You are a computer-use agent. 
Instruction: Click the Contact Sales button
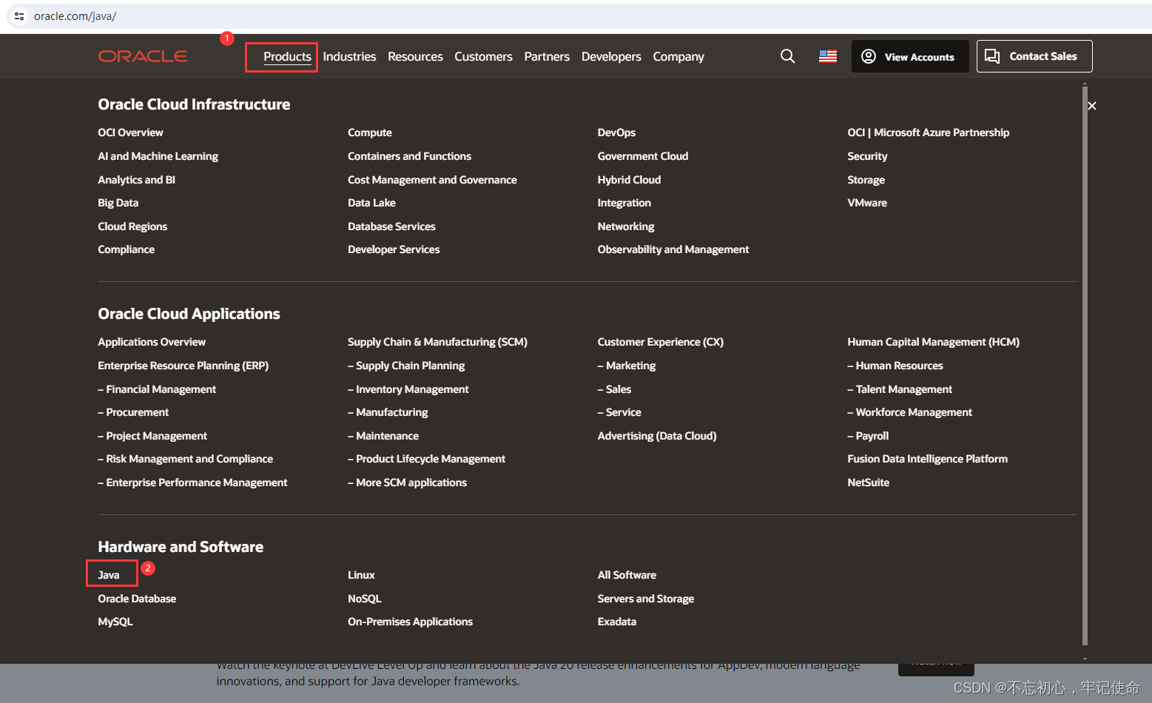click(x=1034, y=56)
